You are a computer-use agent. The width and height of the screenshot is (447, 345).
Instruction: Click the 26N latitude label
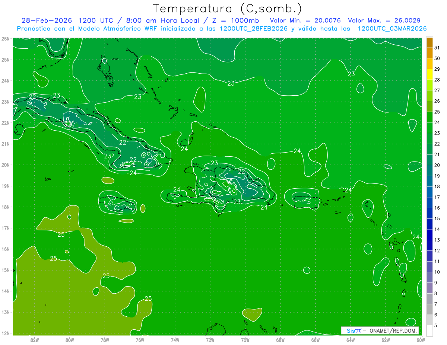pyautogui.click(x=5, y=39)
